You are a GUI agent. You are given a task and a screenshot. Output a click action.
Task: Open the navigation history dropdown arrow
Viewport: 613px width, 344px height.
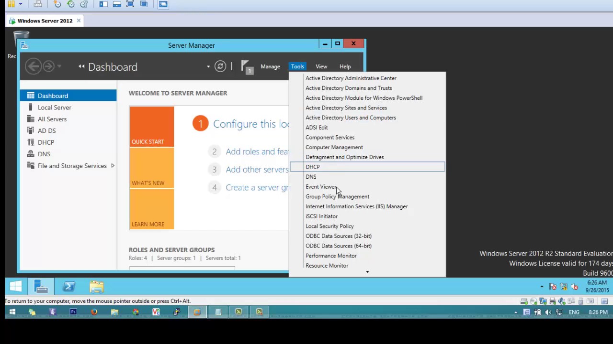pos(59,66)
